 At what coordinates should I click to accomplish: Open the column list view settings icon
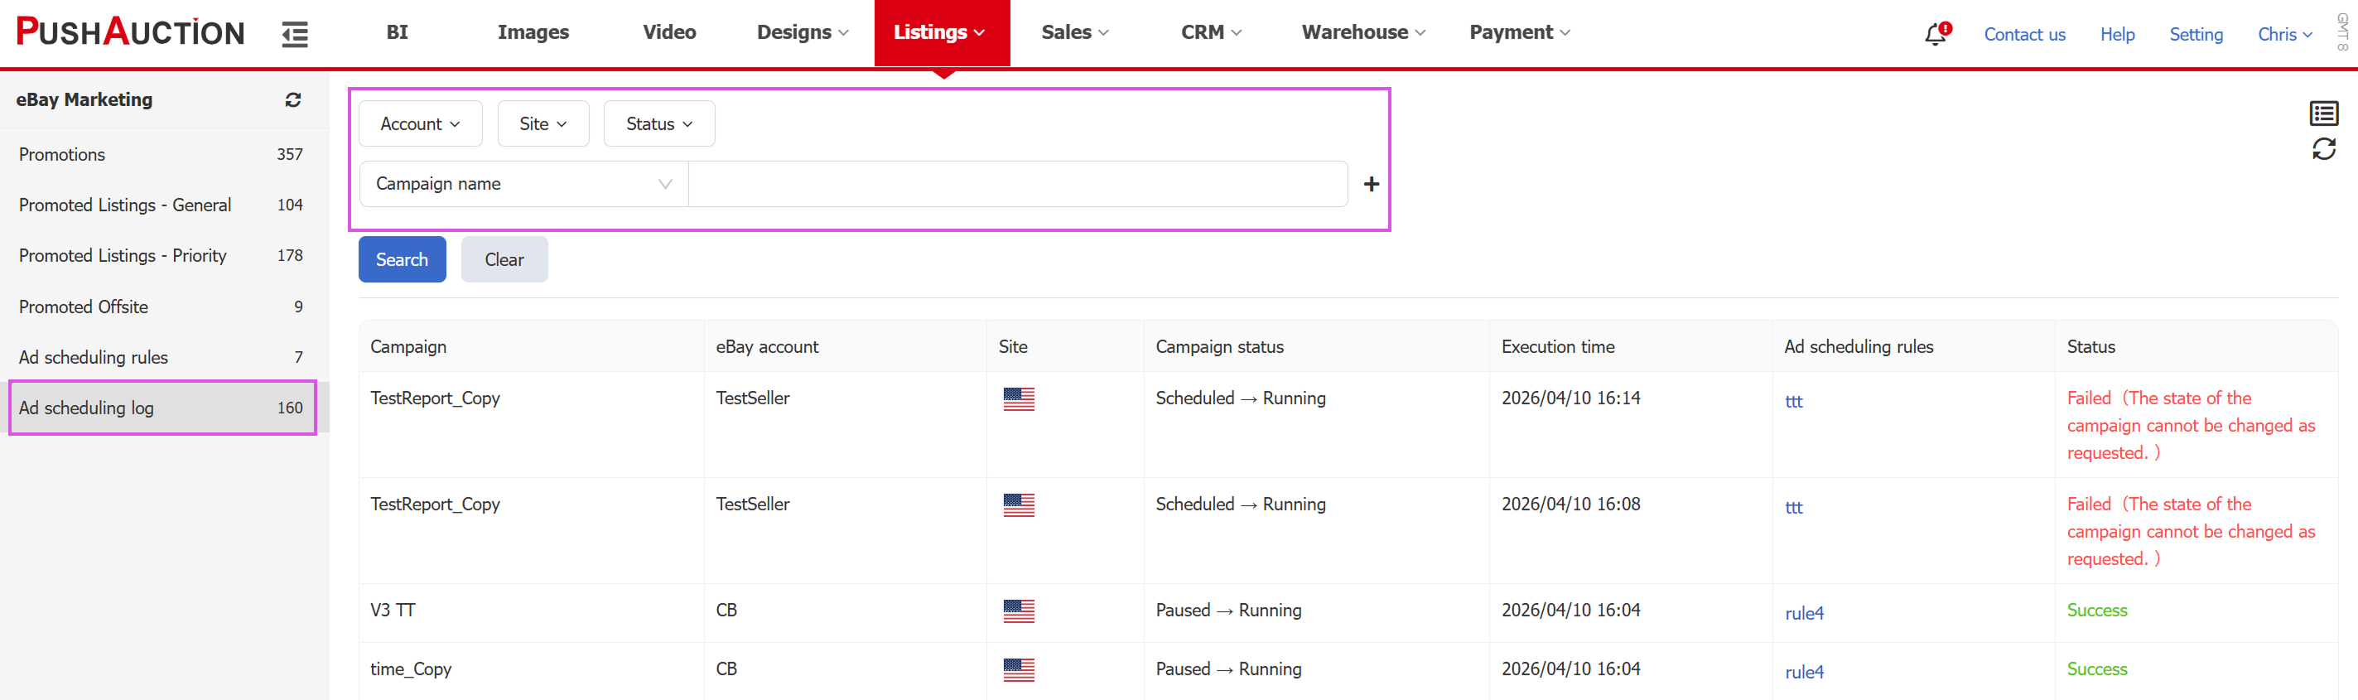pos(2323,113)
